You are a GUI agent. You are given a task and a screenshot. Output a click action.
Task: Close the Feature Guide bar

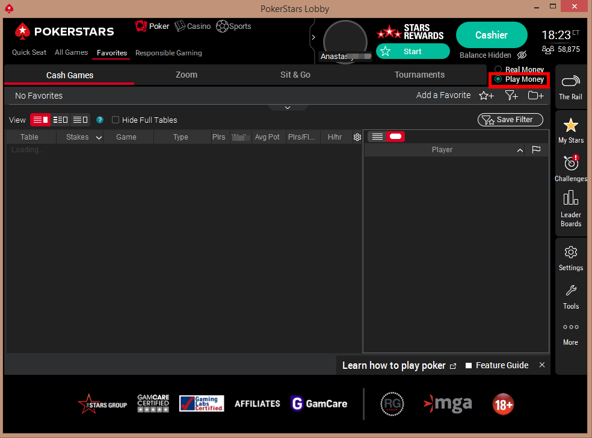click(542, 365)
